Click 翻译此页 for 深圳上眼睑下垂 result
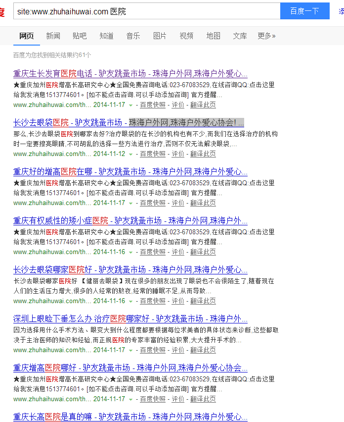 click(x=203, y=350)
